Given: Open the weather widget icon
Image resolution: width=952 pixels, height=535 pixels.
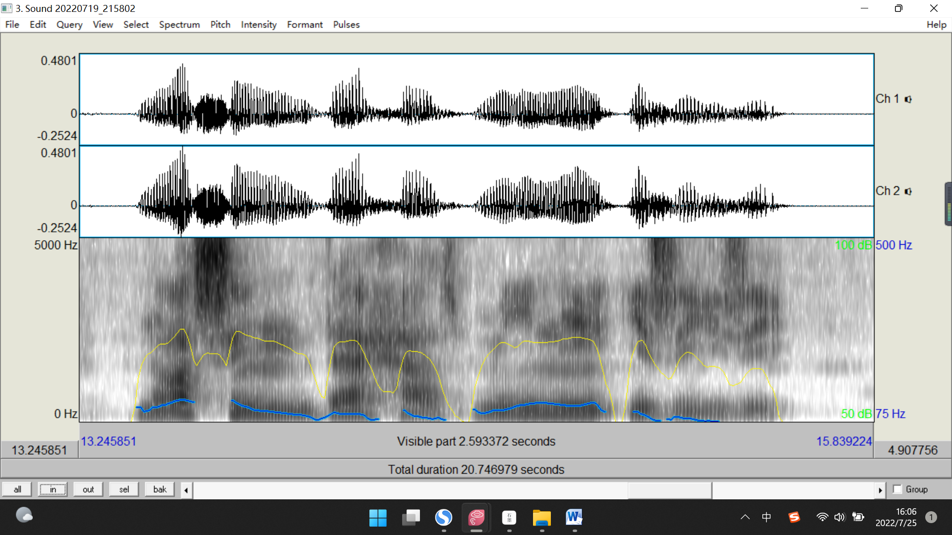Looking at the screenshot, I should (x=24, y=516).
